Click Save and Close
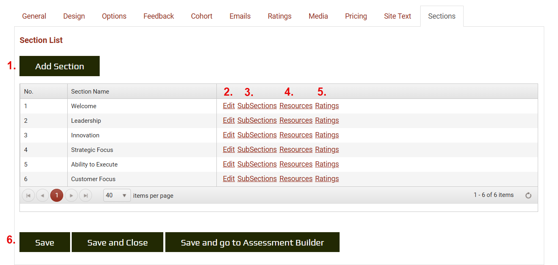Viewport: 558px width, 265px height. click(x=117, y=242)
